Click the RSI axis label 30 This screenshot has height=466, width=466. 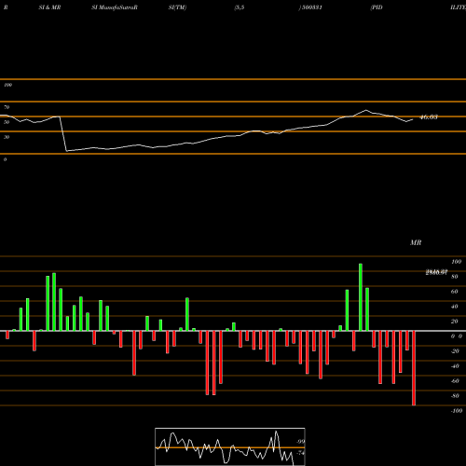pos(7,137)
